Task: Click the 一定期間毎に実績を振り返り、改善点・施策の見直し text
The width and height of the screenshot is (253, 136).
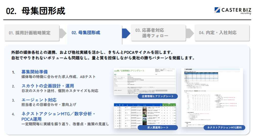Action: [x=65, y=124]
